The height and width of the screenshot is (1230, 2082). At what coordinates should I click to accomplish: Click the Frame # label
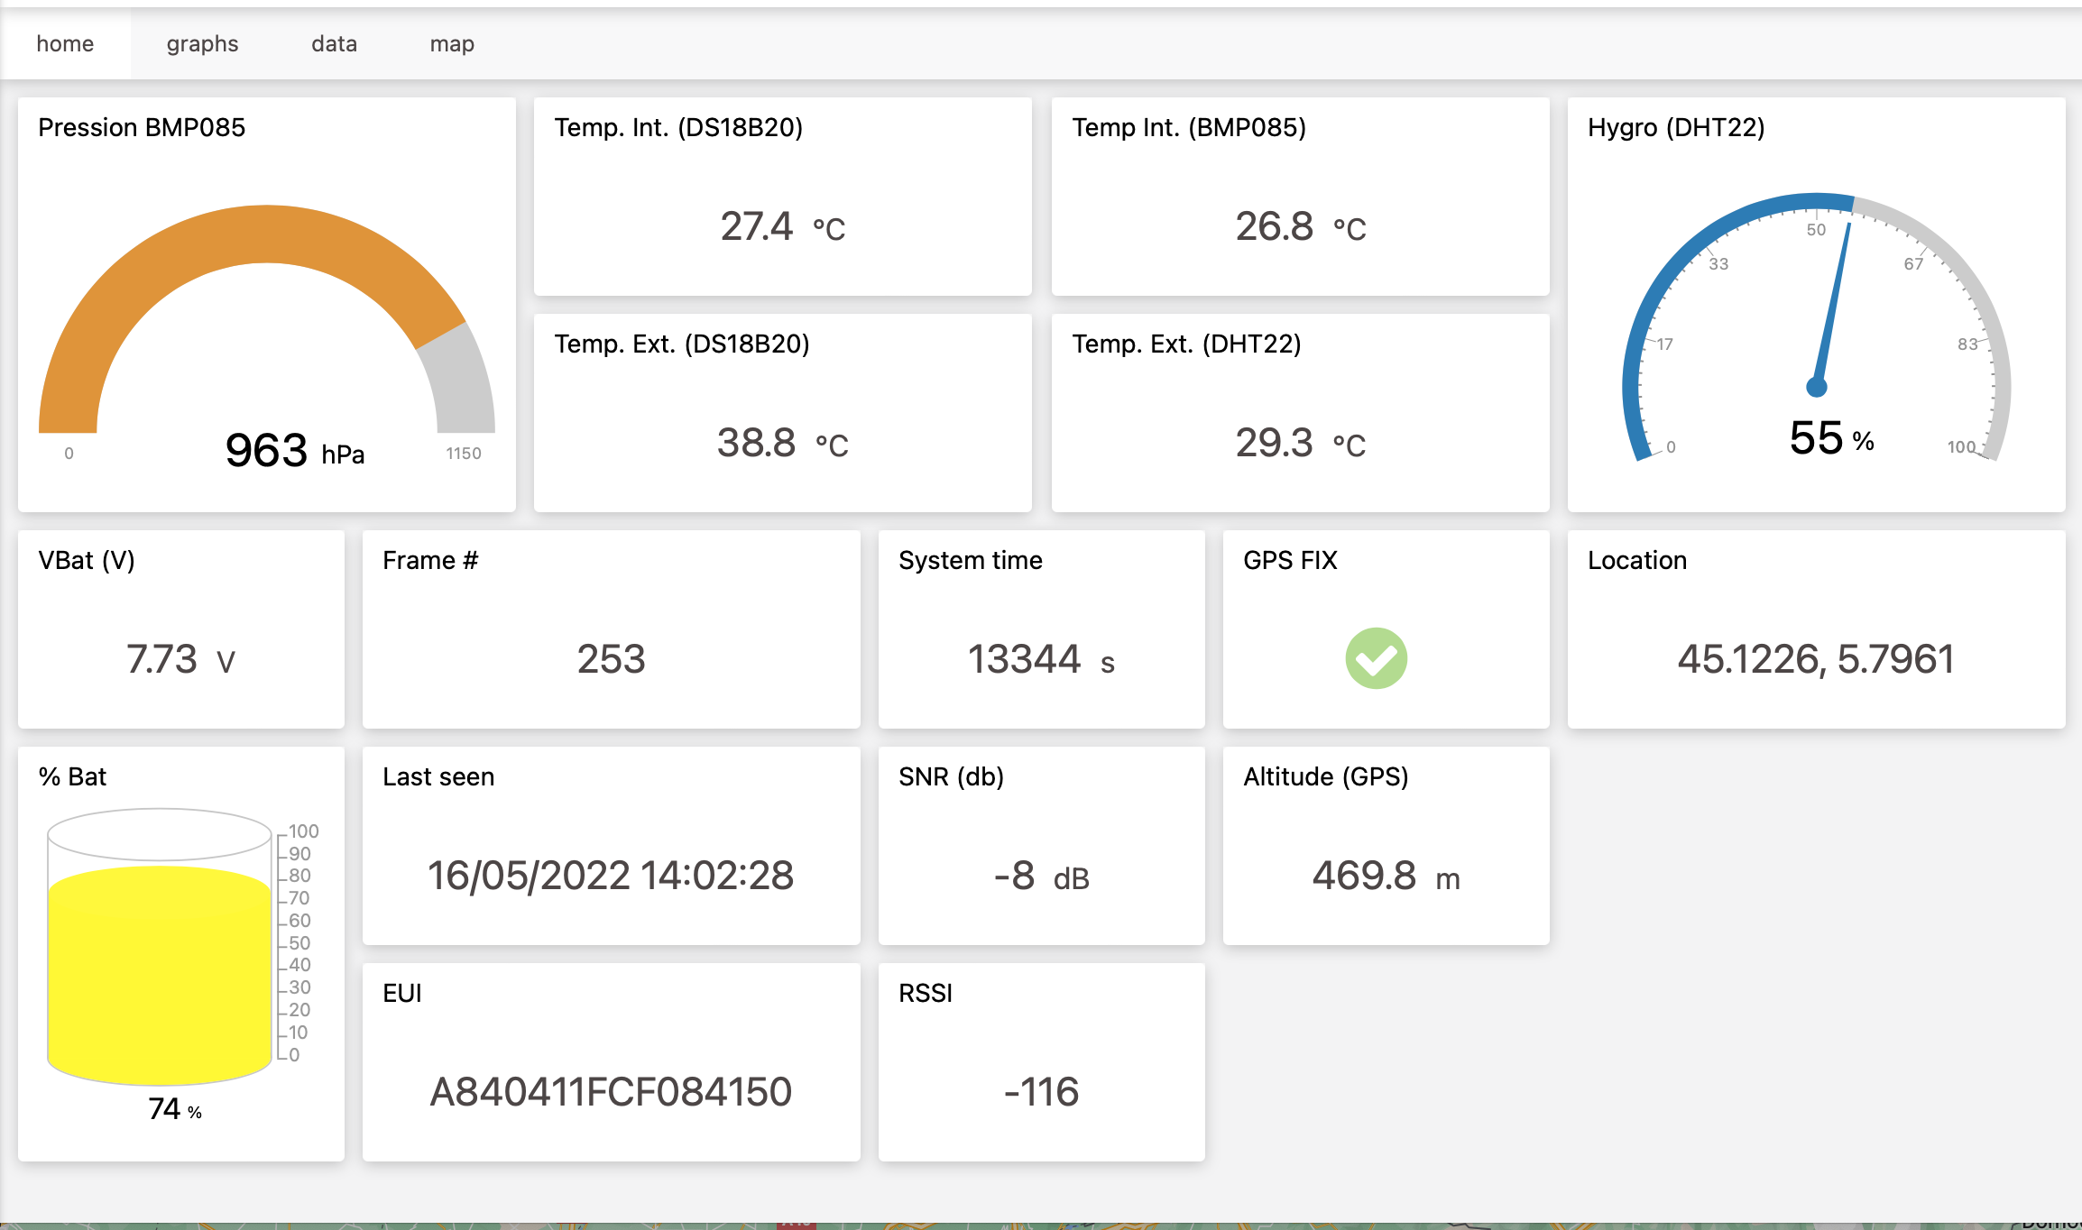coord(430,560)
